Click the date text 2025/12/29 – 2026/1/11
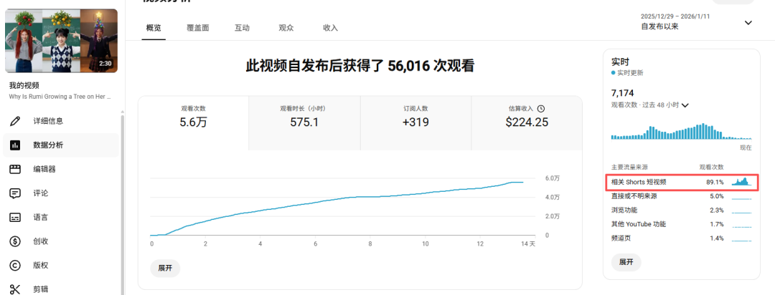This screenshot has width=775, height=295. (675, 16)
